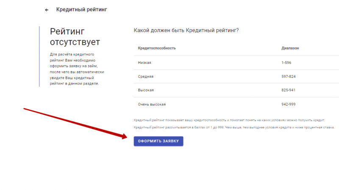Click the Диапазон column header
339x190 pixels.
(x=290, y=48)
